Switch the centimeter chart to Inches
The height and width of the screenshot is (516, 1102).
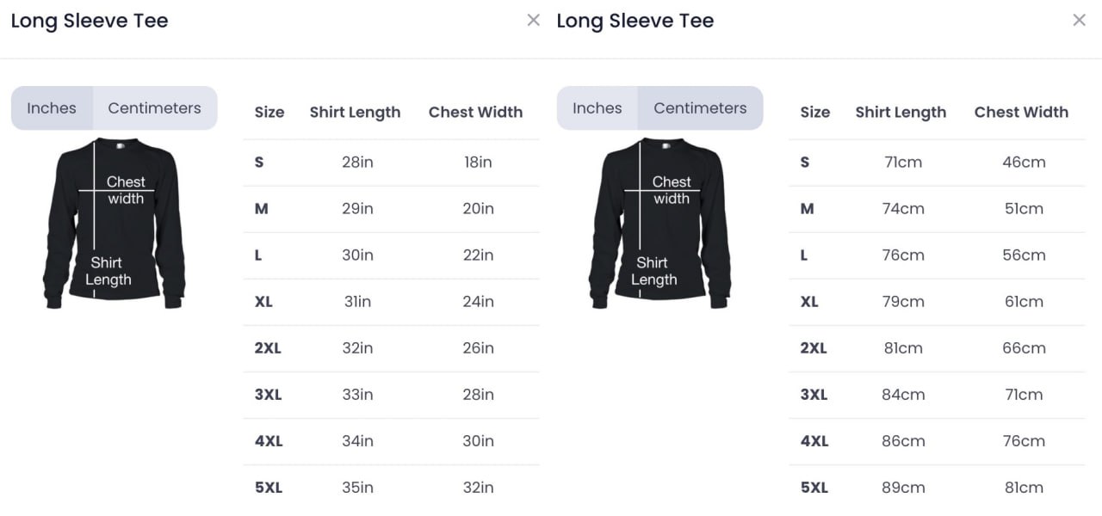597,108
